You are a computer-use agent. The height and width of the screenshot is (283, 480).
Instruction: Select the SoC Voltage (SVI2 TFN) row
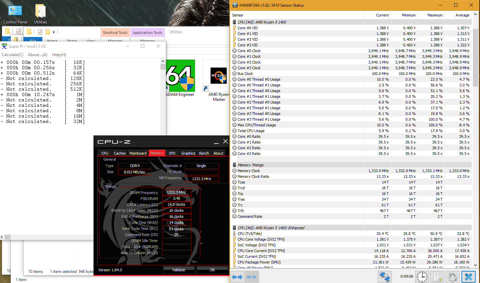pos(351,245)
